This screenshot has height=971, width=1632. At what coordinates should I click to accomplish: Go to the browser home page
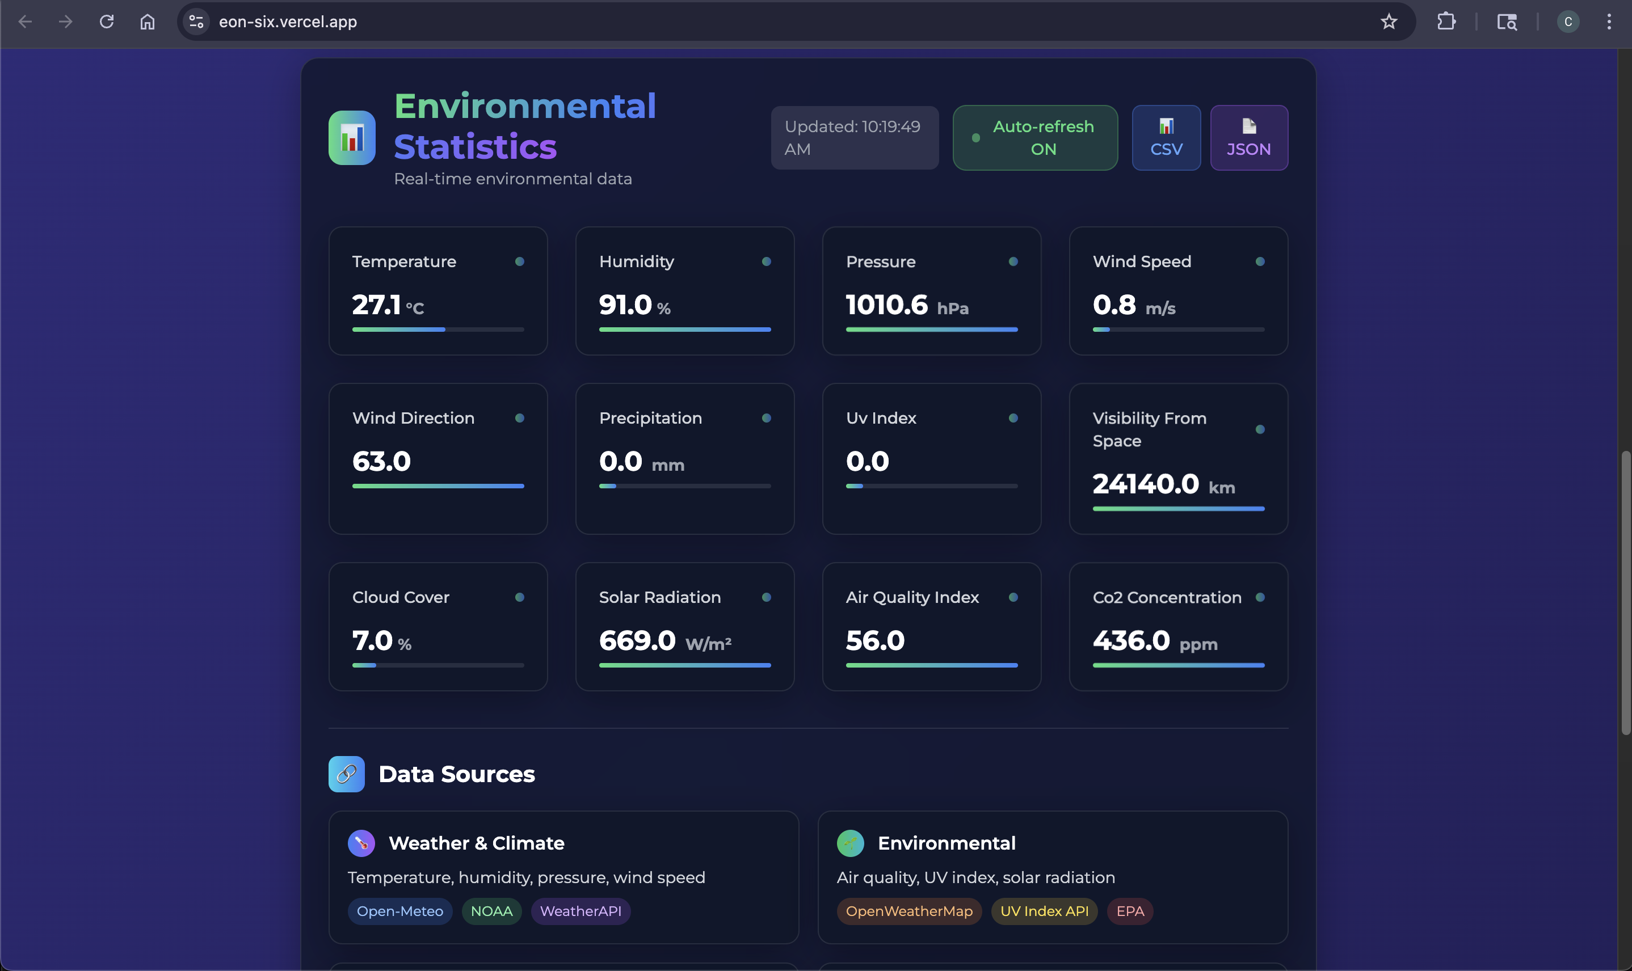pyautogui.click(x=148, y=22)
